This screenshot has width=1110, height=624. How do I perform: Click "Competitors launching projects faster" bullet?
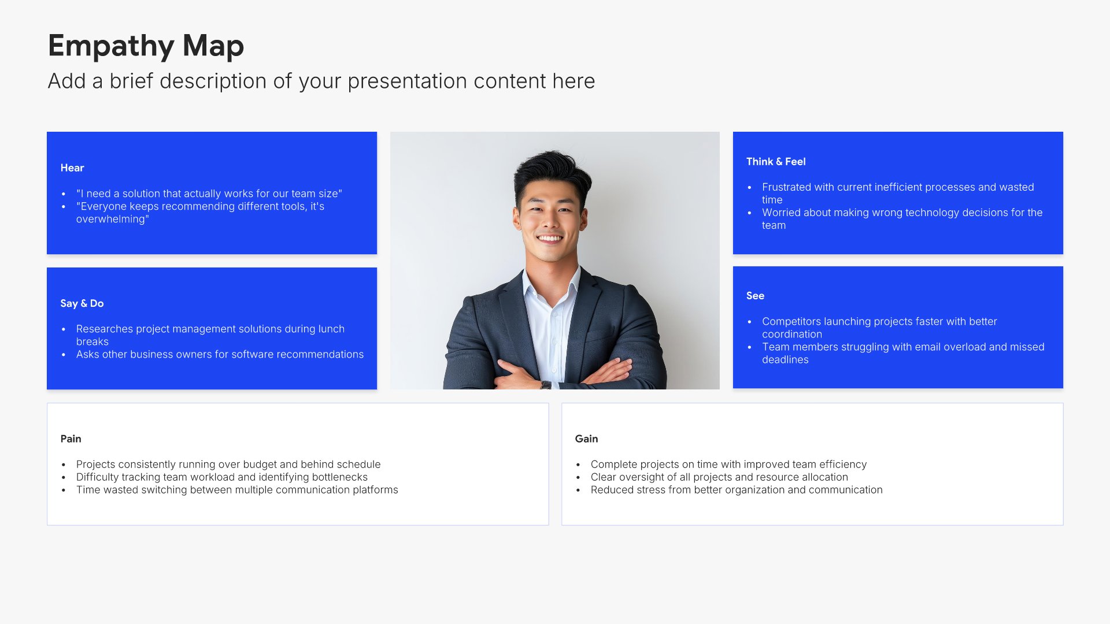tap(879, 328)
